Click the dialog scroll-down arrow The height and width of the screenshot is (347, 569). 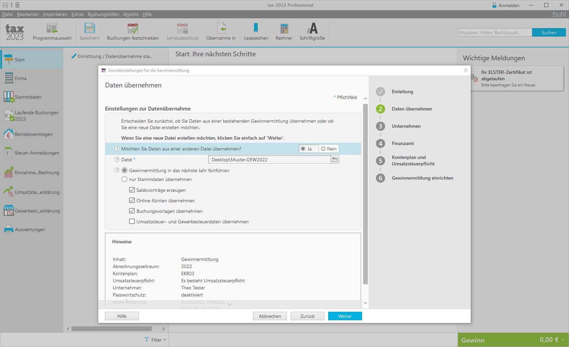click(x=365, y=303)
